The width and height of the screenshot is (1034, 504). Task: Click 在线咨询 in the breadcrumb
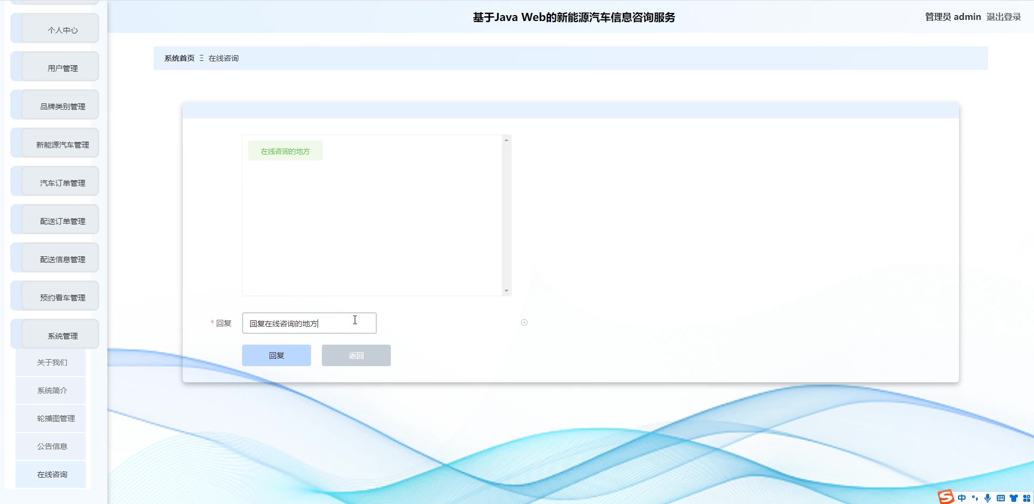pos(224,58)
